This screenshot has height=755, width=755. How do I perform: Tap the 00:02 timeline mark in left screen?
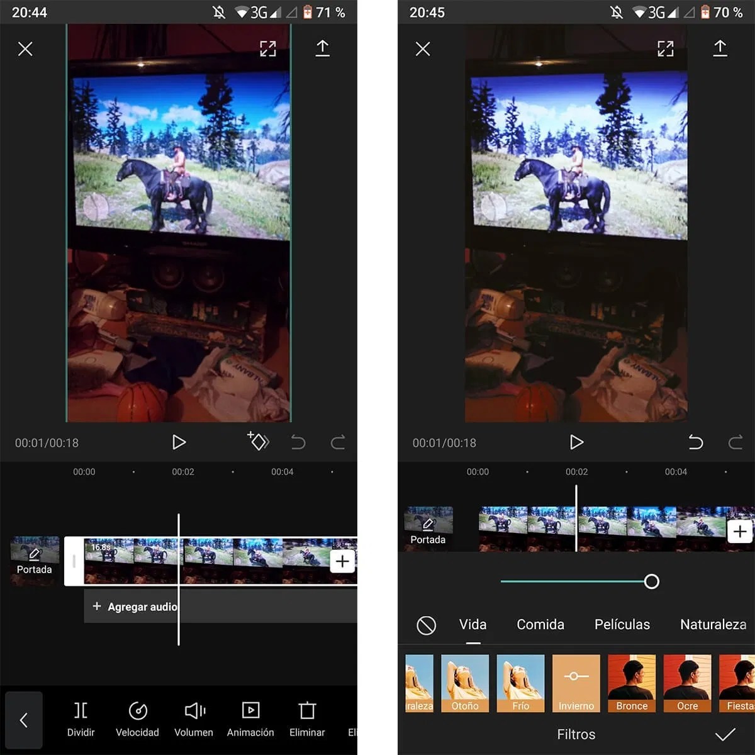pos(183,472)
